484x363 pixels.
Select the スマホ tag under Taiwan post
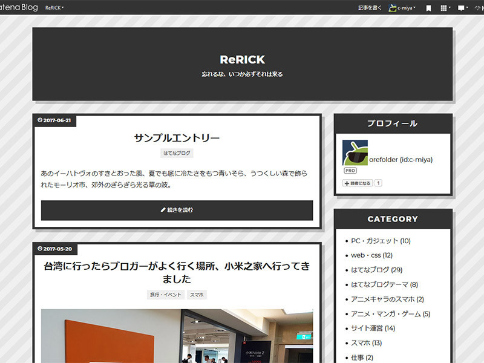(197, 295)
